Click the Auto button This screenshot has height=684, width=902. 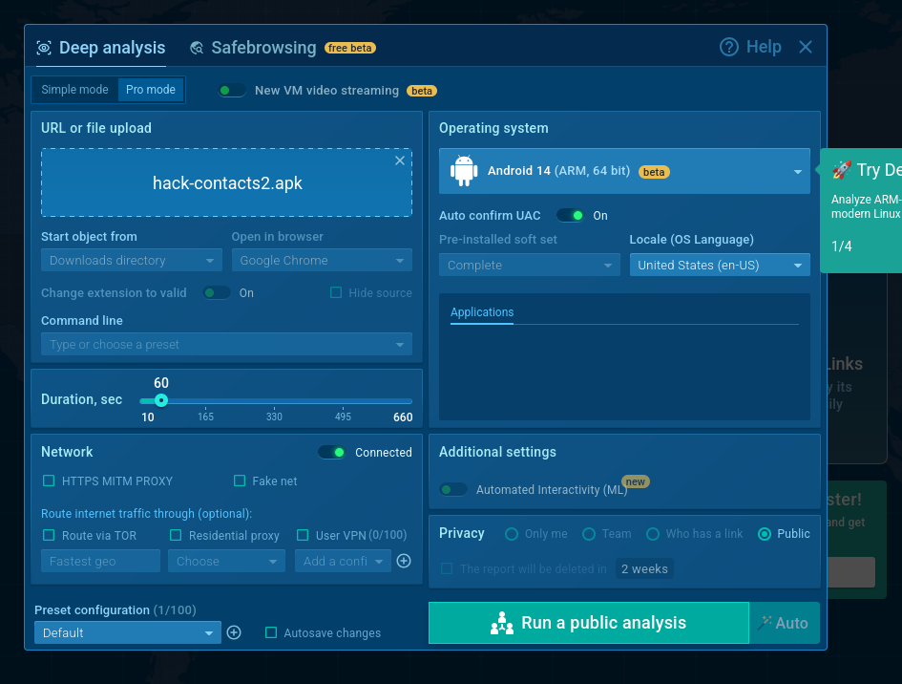coord(785,623)
